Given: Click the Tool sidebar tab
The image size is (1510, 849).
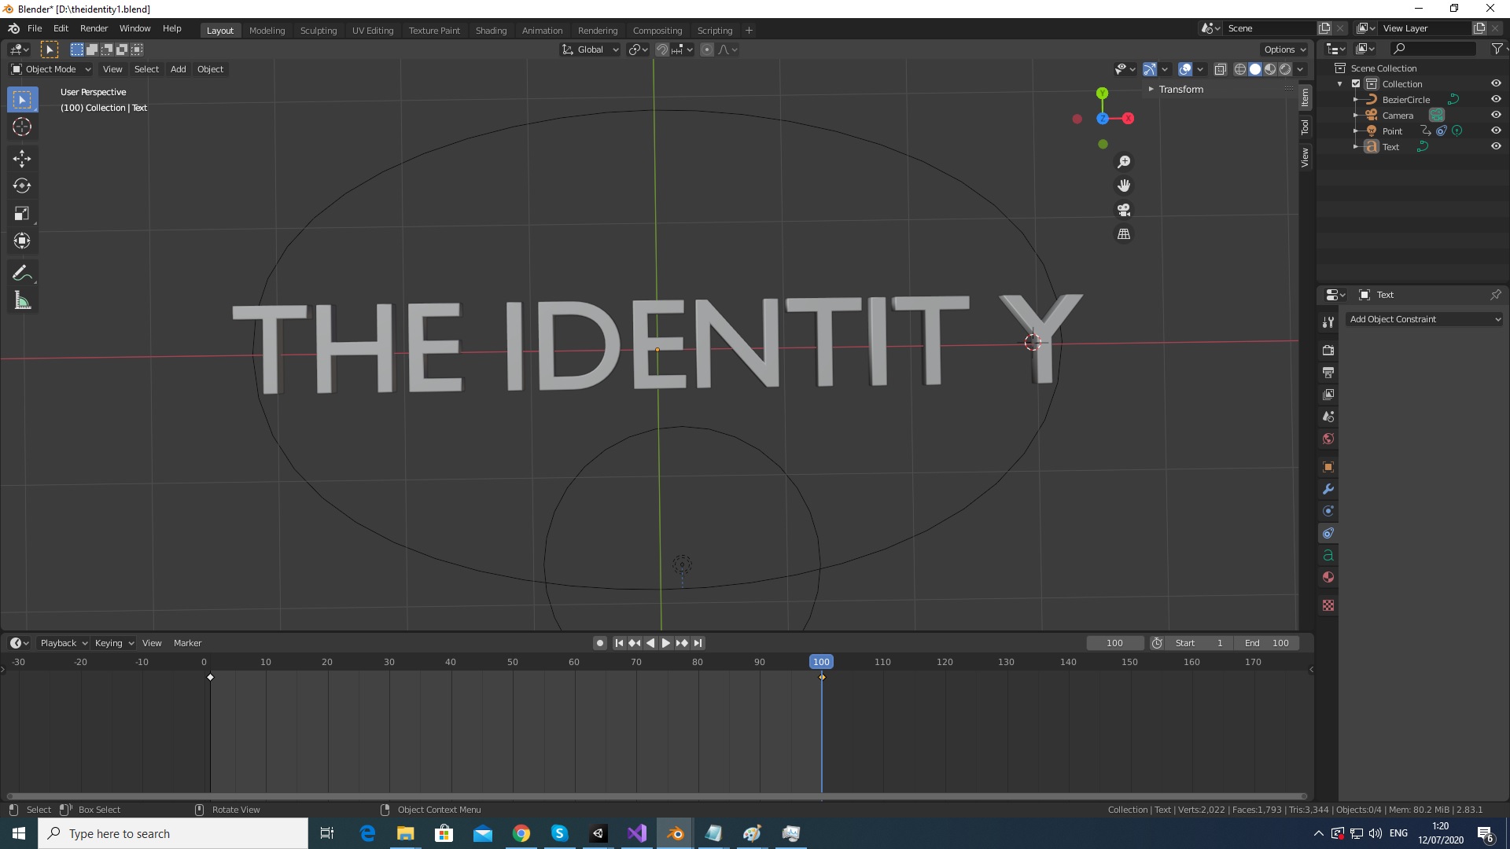Looking at the screenshot, I should click(1305, 127).
